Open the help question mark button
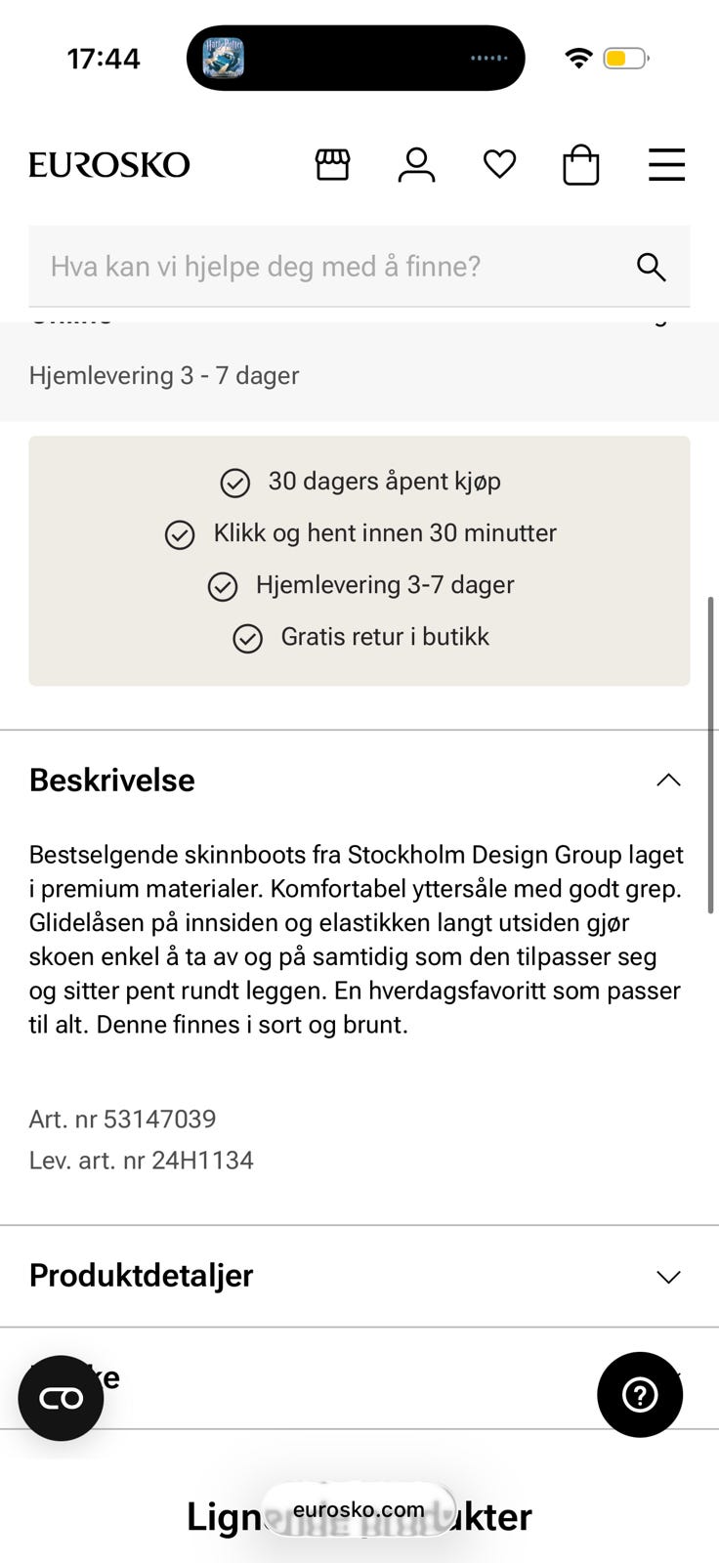Screen dimensions: 719x1563 (640, 1395)
